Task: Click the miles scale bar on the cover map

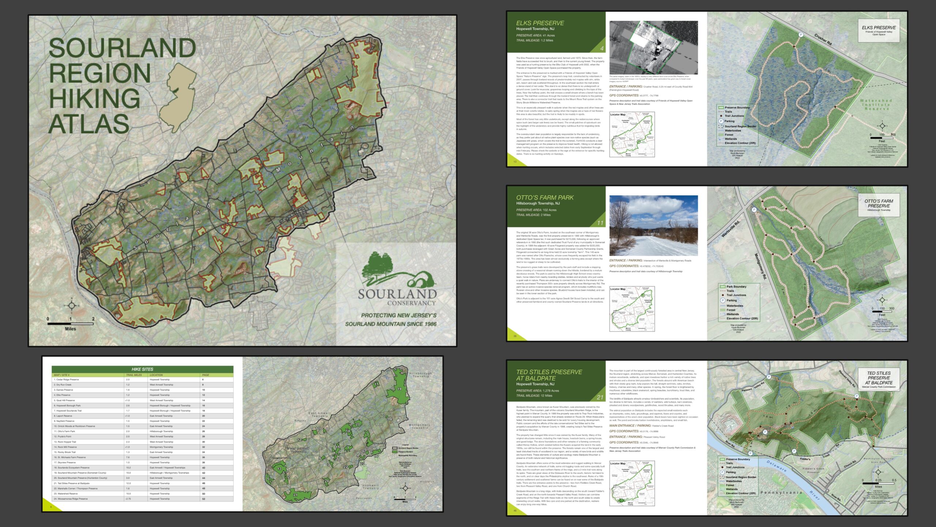Action: pos(71,324)
